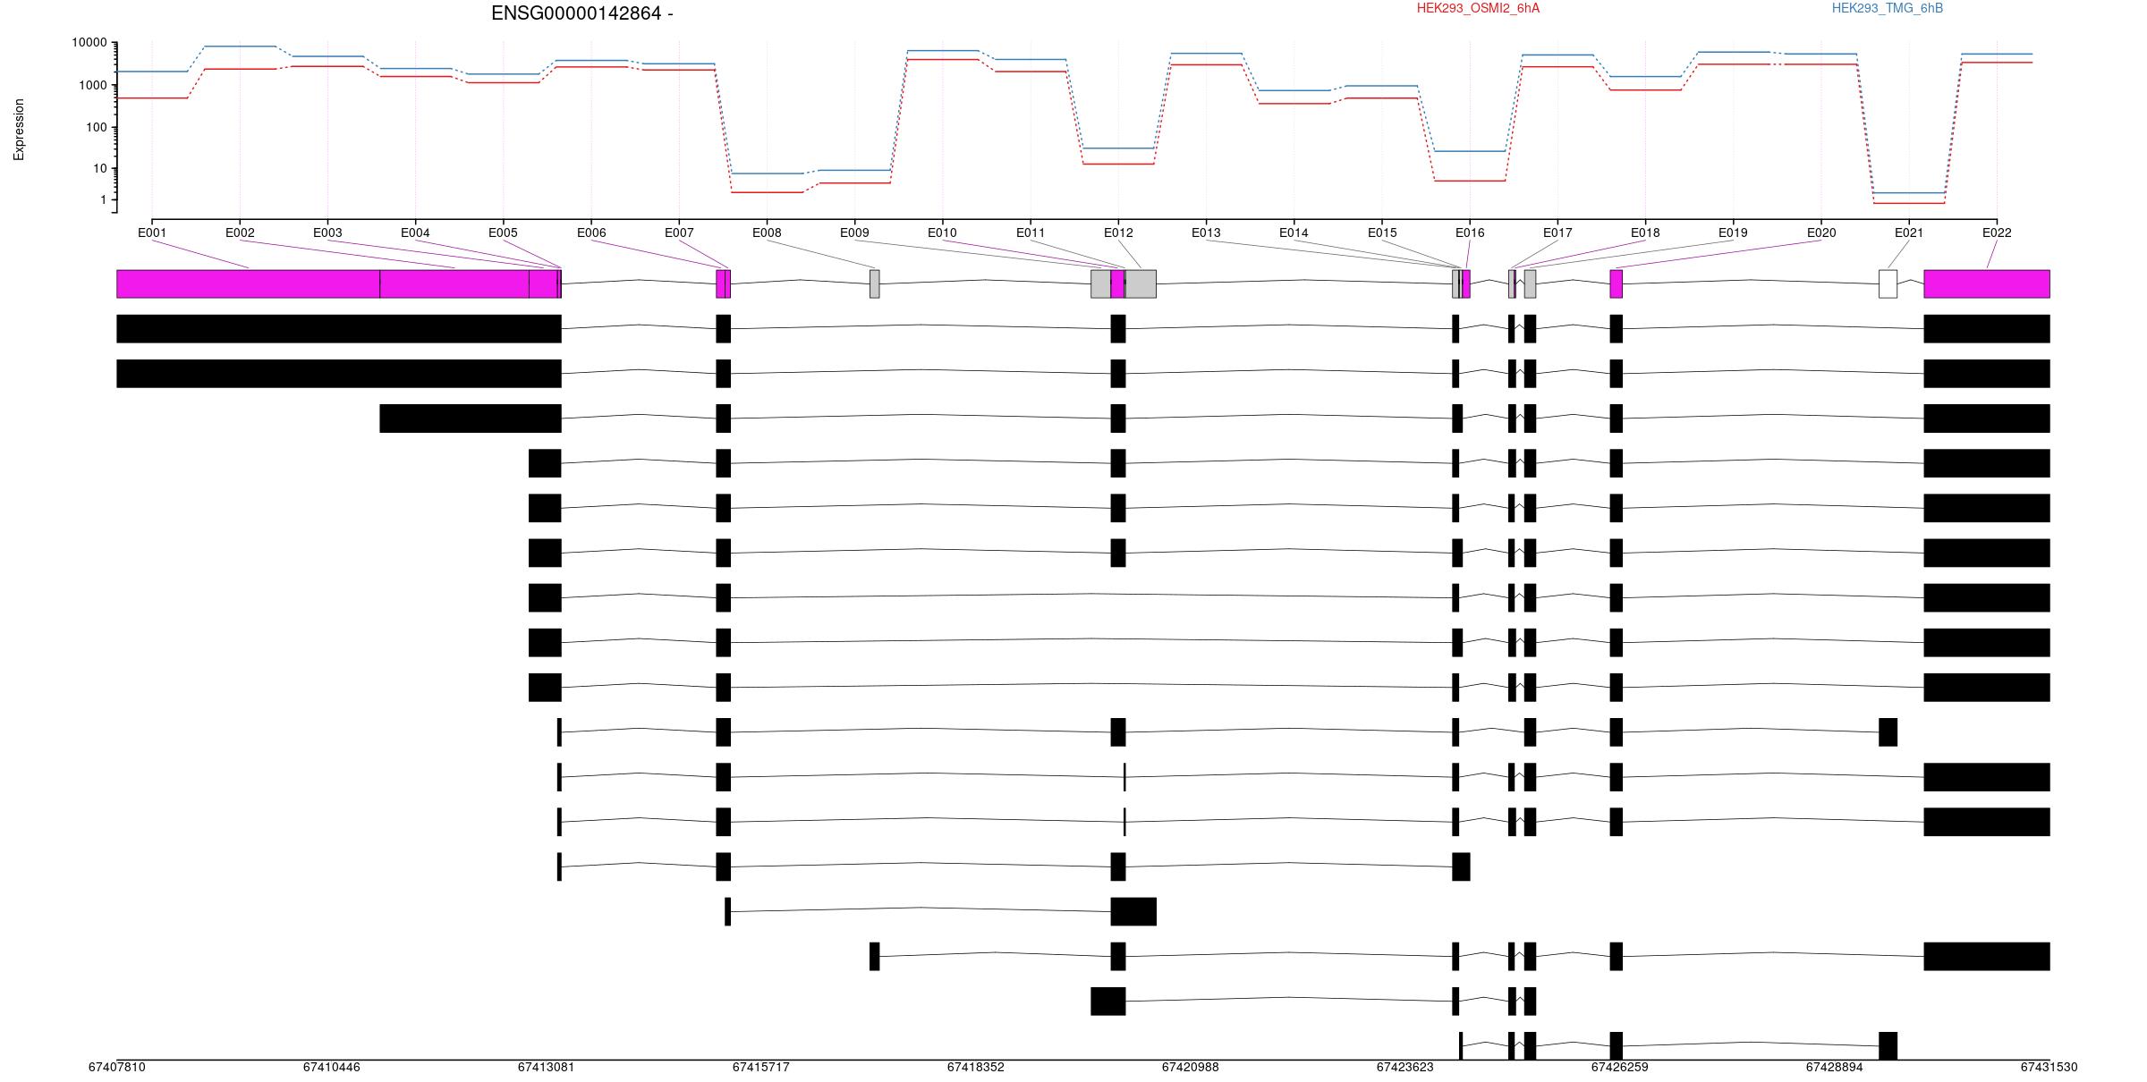Click exon label E018
Image resolution: width=2147 pixels, height=1082 pixels.
coord(1645,232)
